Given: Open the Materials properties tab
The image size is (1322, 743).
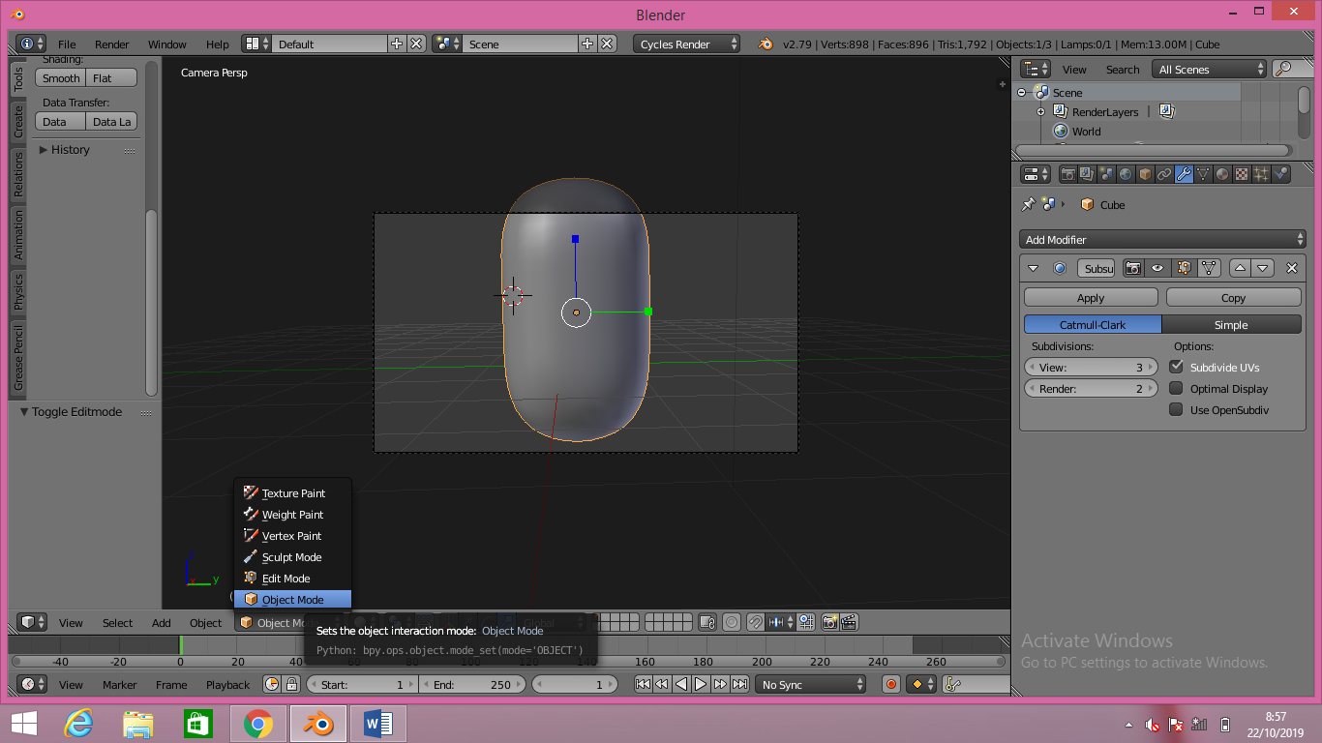Looking at the screenshot, I should 1222,175.
